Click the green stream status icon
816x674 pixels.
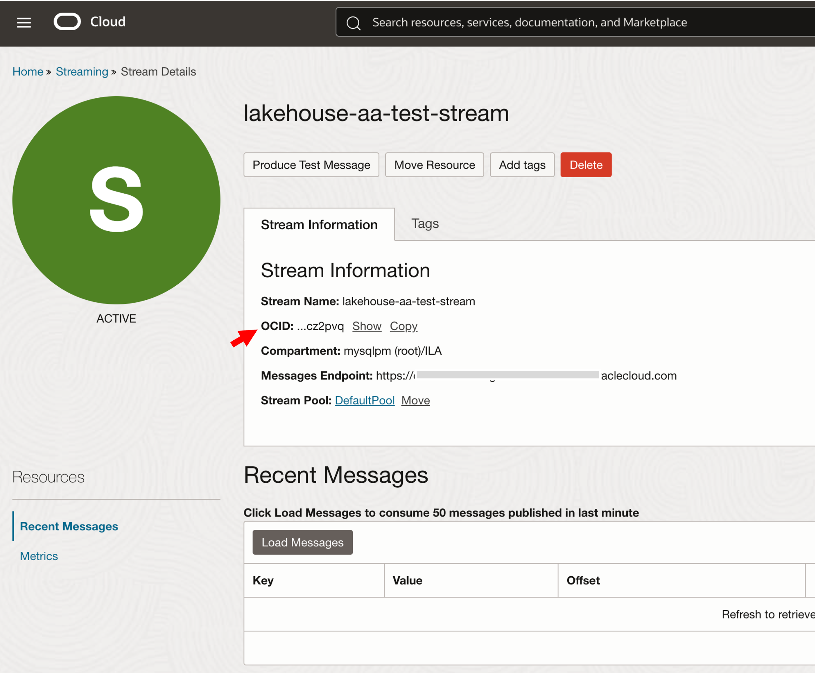(x=116, y=200)
